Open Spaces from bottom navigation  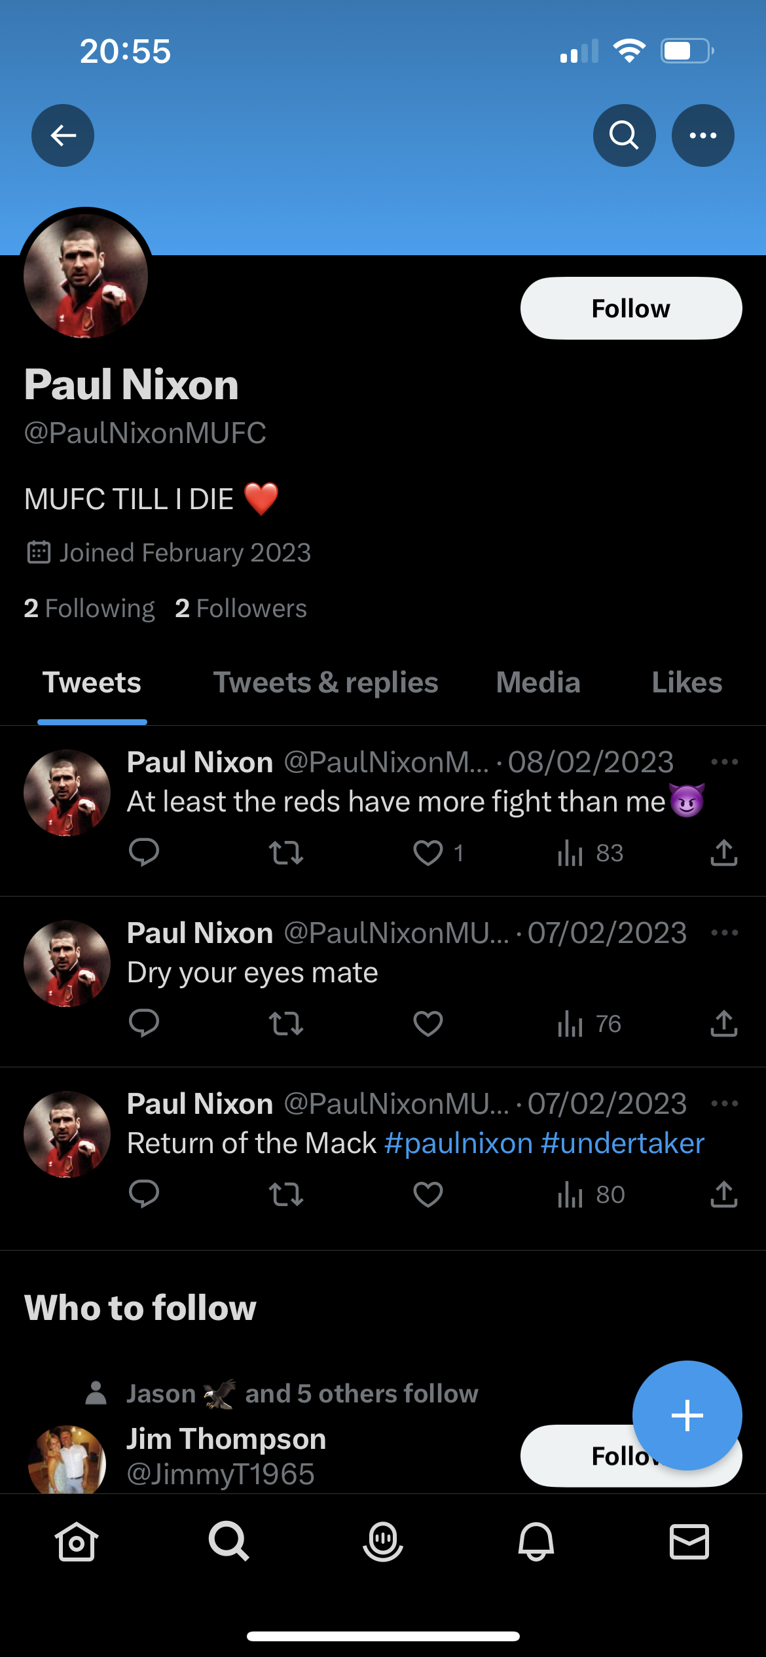[383, 1542]
